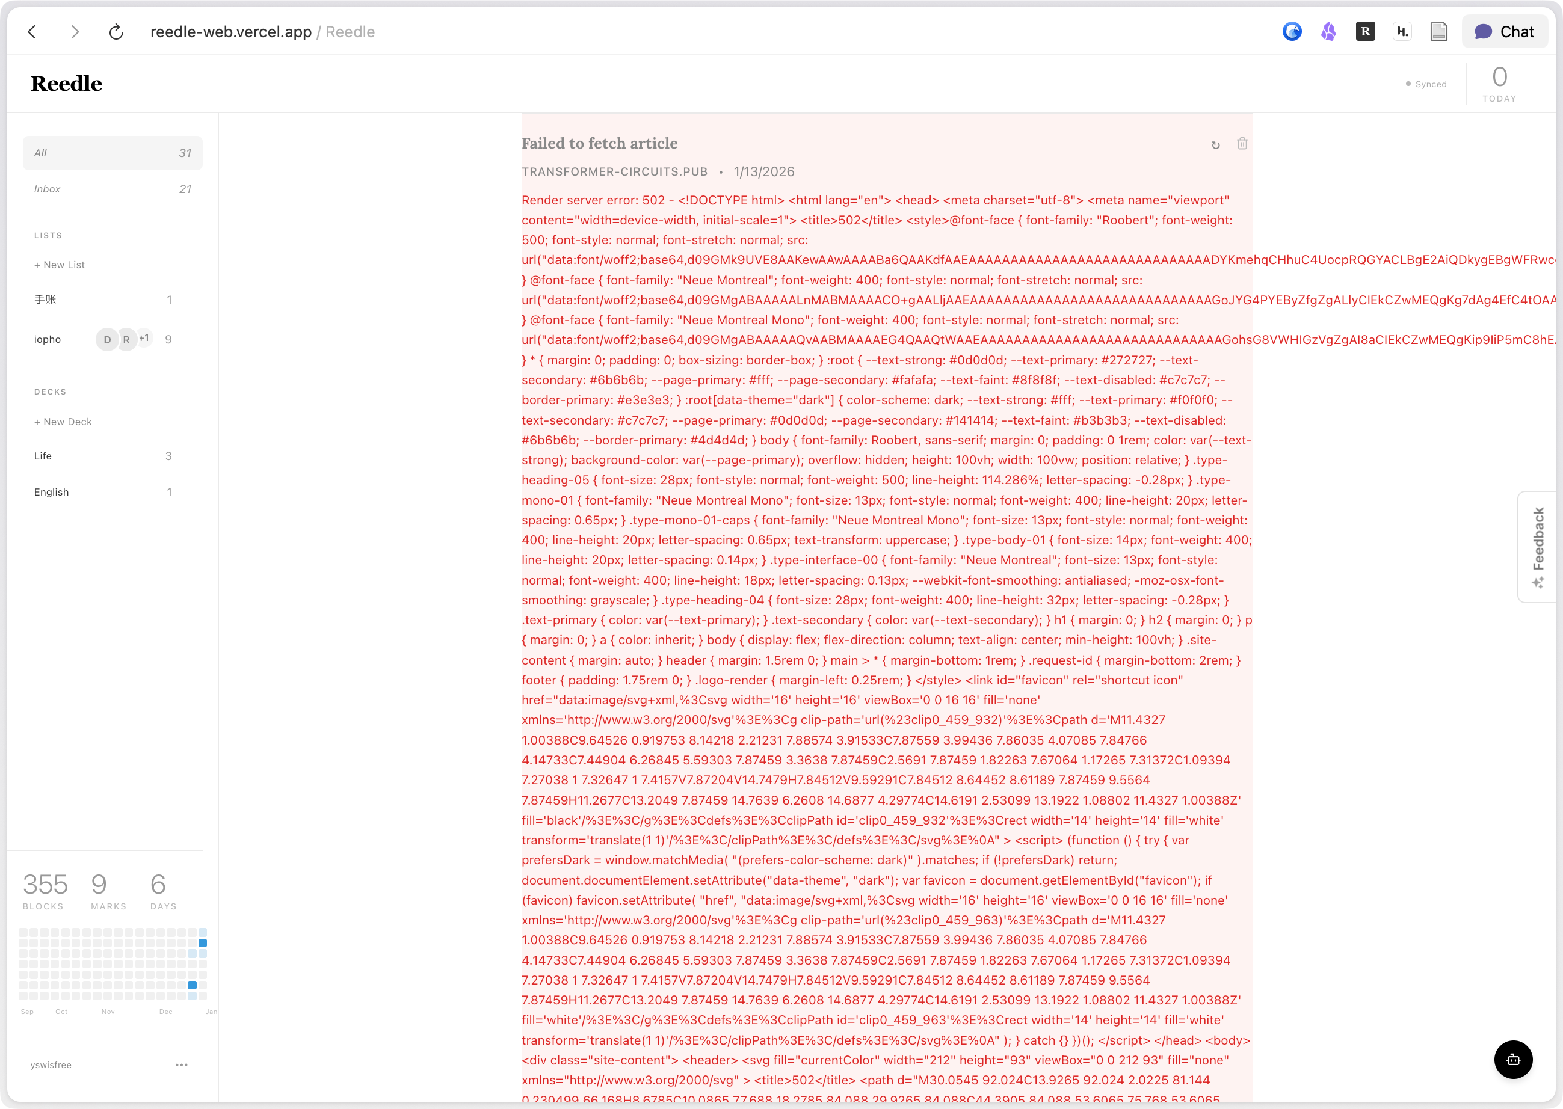1563x1109 pixels.
Task: Click the Failed to fetch article title
Action: [600, 143]
